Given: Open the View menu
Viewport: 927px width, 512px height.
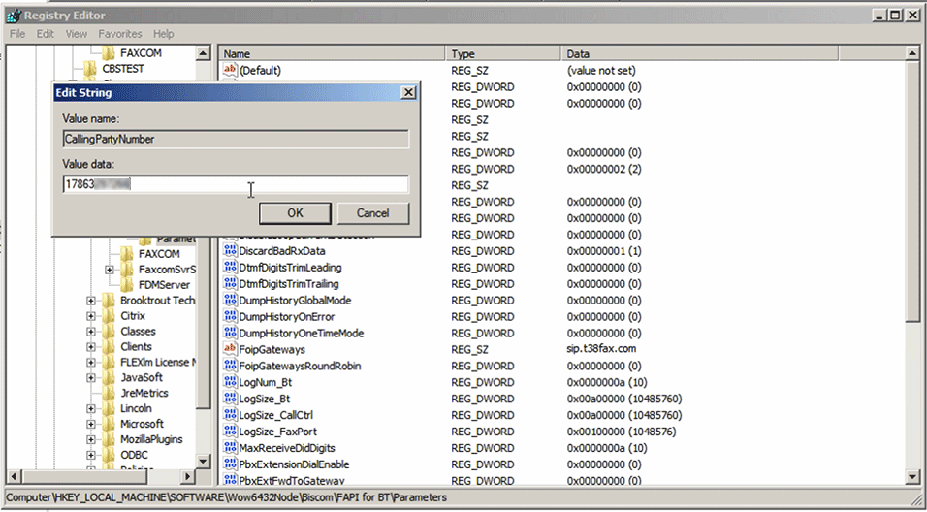Looking at the screenshot, I should (x=77, y=34).
